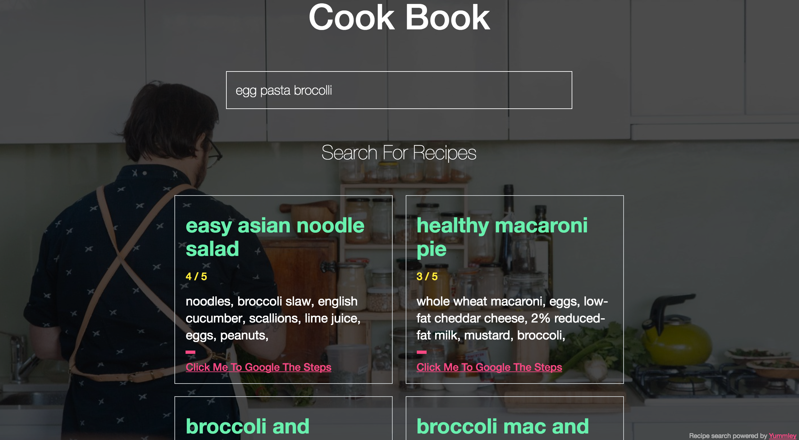Select the easy asian noodle salad title
Screen dimensions: 799x440
coord(275,237)
